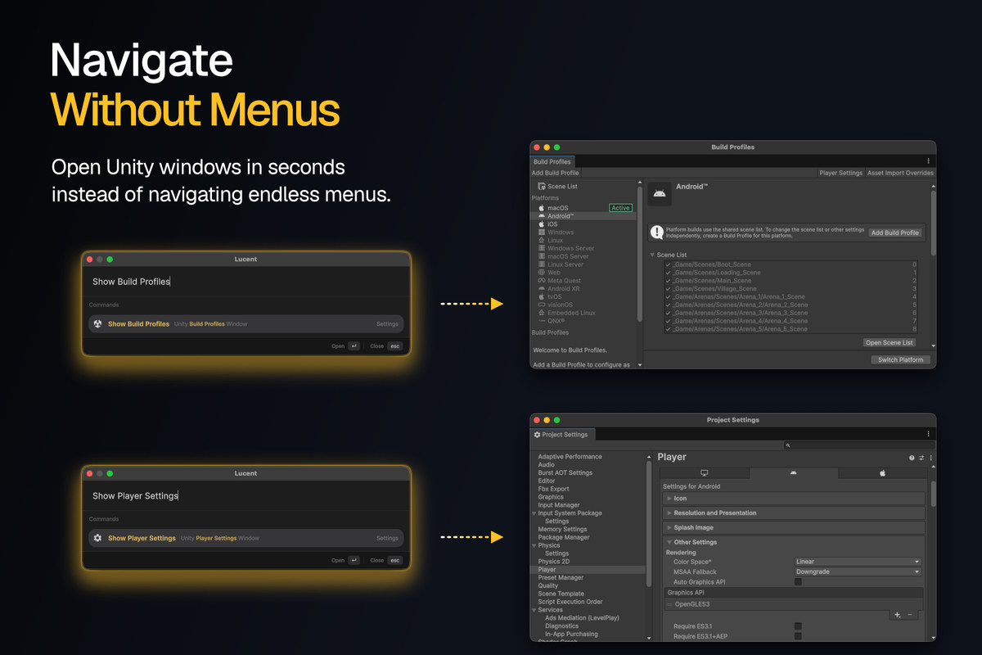Uncheck the Arena_5_Scene entry in Scene List
Viewport: 982px width, 655px height.
click(x=669, y=329)
